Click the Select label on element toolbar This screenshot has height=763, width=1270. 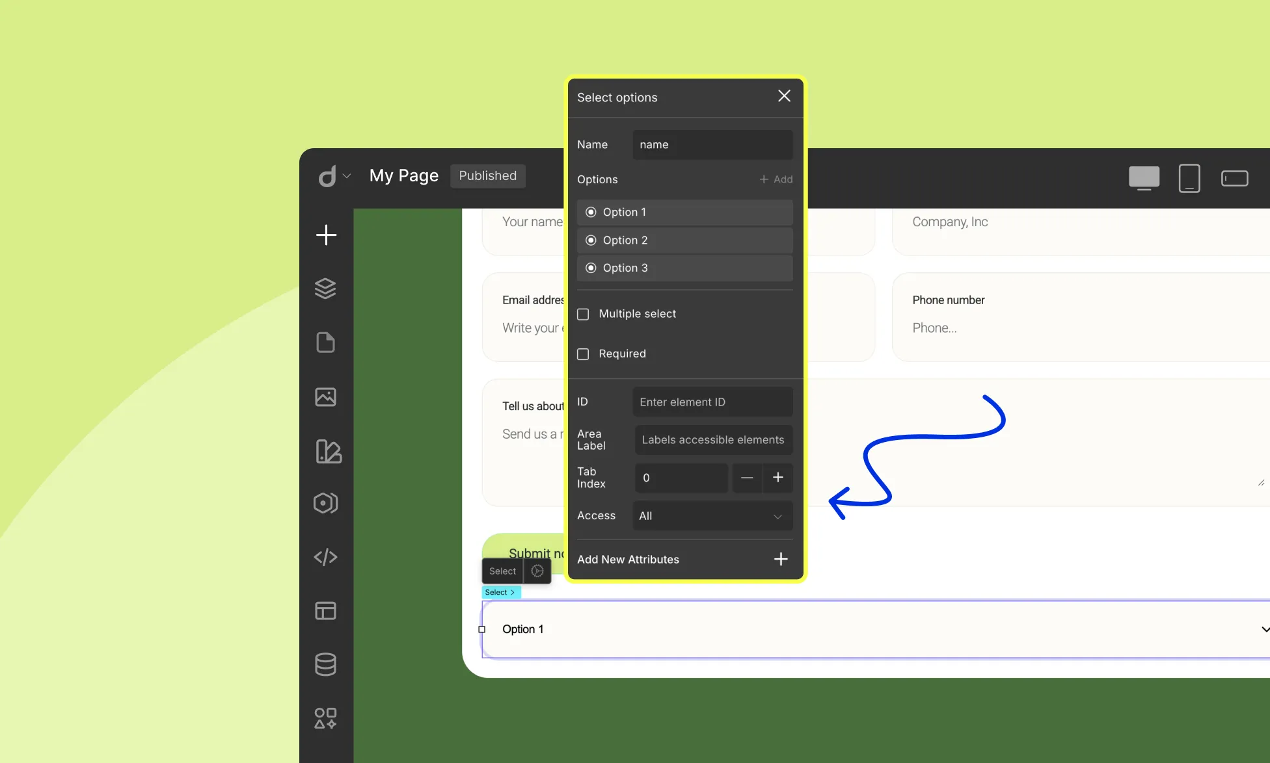point(502,571)
